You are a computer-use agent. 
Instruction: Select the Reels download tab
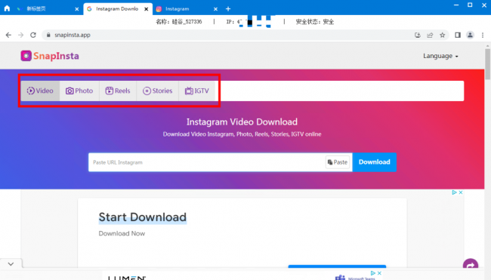click(x=118, y=91)
